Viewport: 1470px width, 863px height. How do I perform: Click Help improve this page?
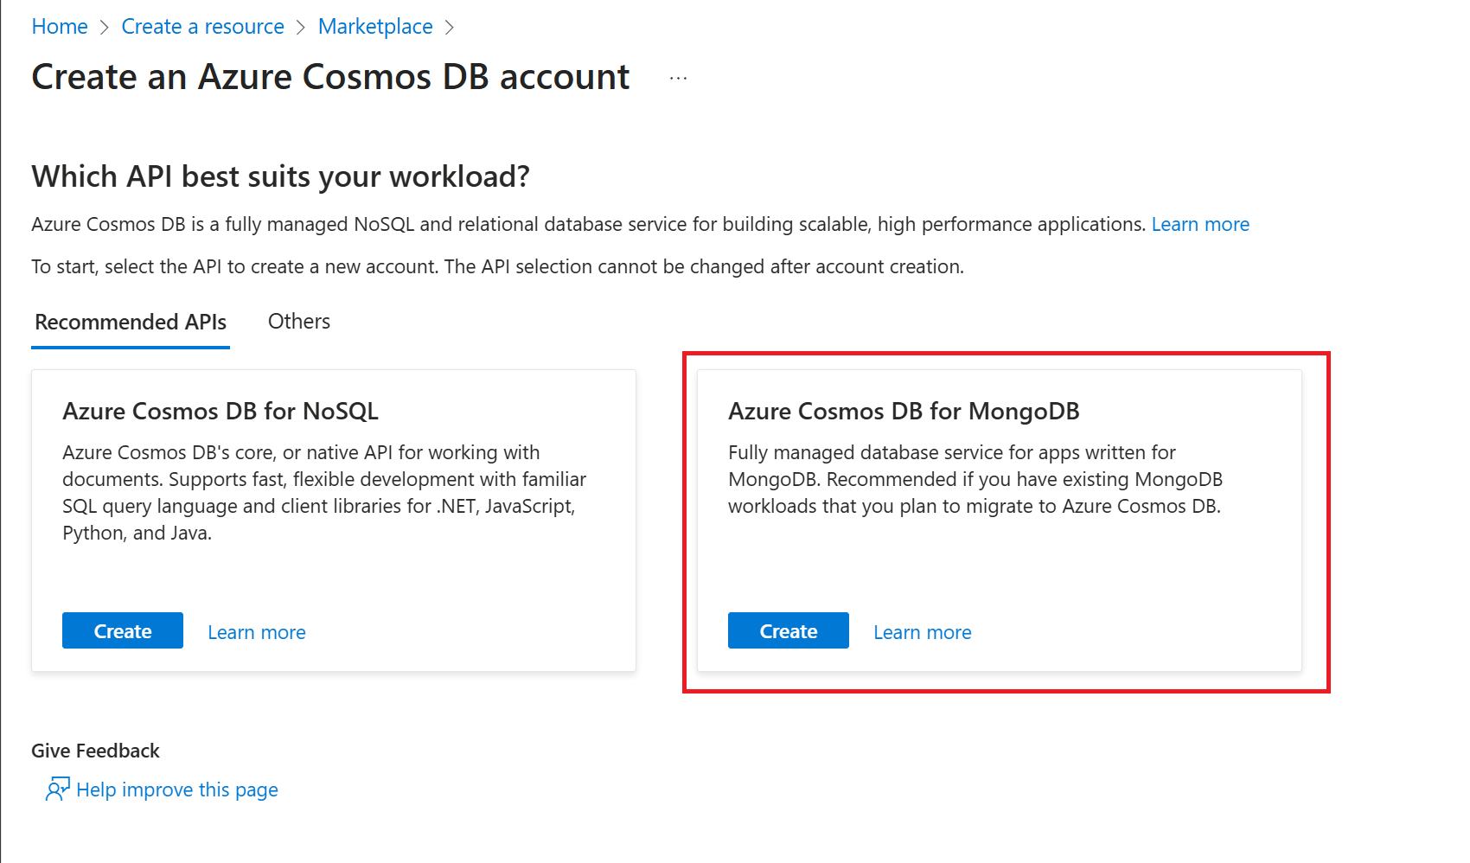(x=176, y=789)
